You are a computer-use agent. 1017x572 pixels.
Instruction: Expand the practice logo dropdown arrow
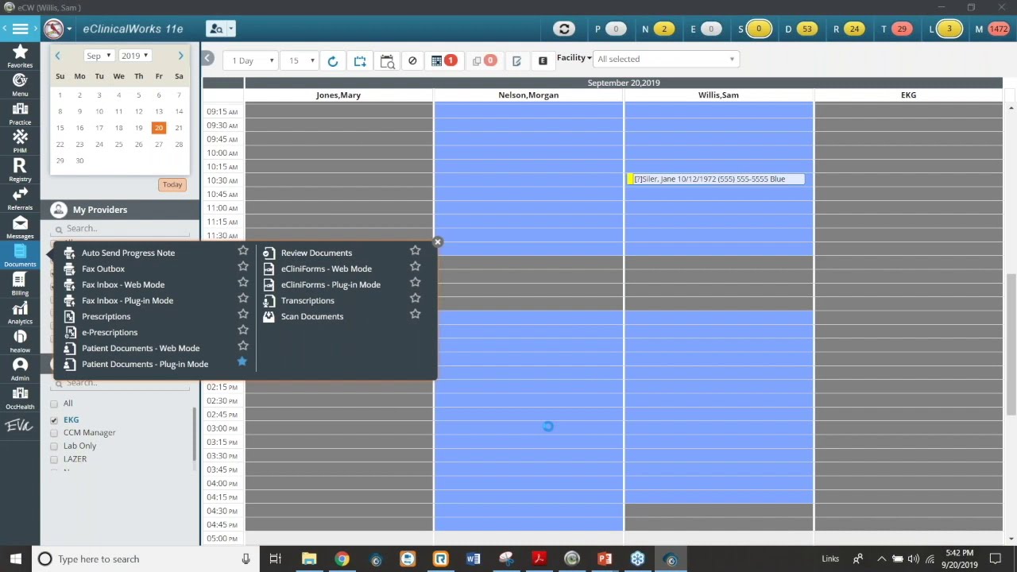69,29
